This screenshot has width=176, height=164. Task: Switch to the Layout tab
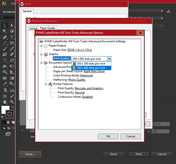33,28
